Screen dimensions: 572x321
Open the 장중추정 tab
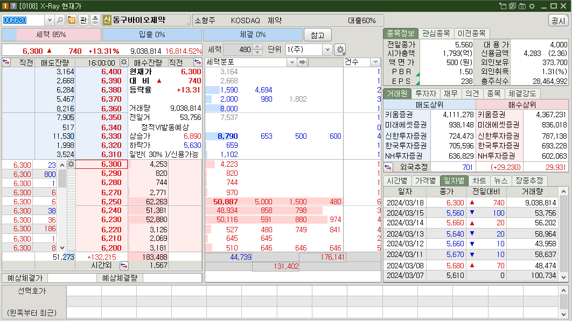529,181
